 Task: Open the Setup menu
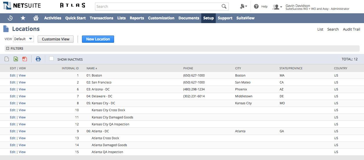click(x=208, y=18)
